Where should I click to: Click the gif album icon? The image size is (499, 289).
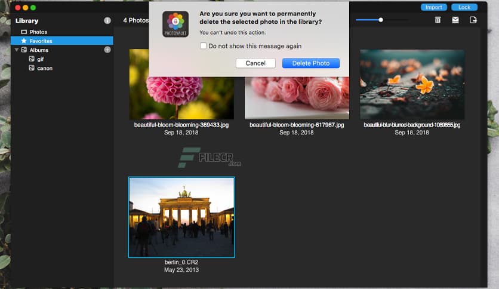click(32, 59)
